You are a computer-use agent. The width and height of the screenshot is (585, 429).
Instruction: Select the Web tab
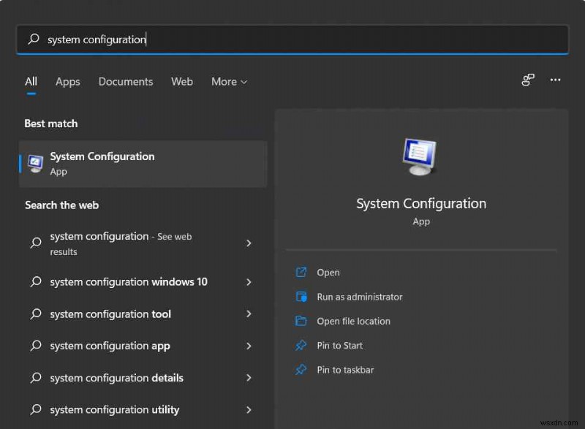(x=181, y=82)
